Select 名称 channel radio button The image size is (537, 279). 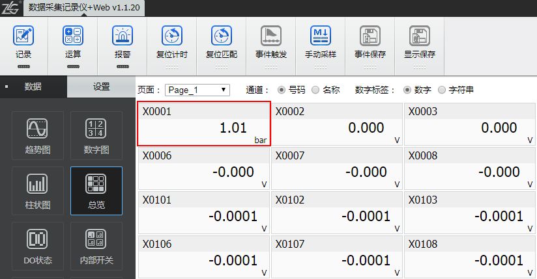(x=315, y=90)
